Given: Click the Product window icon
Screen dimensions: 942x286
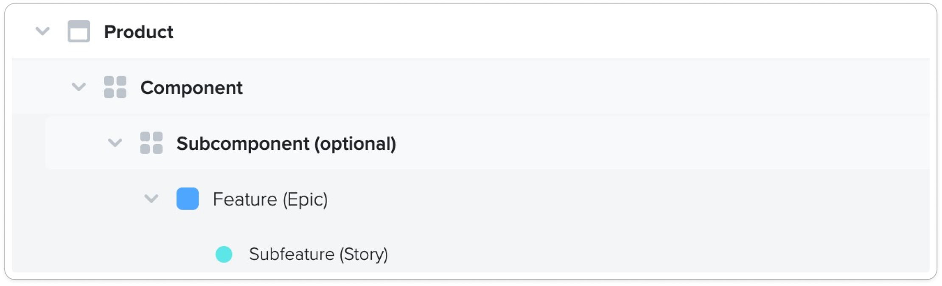Looking at the screenshot, I should coord(79,31).
